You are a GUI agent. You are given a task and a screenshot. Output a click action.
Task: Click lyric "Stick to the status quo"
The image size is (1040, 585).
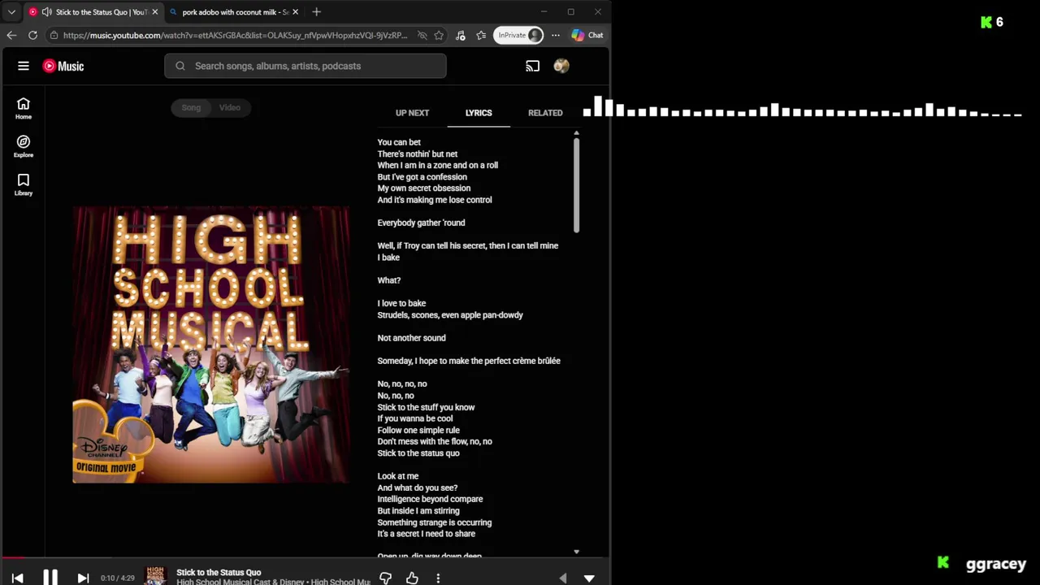pyautogui.click(x=418, y=453)
